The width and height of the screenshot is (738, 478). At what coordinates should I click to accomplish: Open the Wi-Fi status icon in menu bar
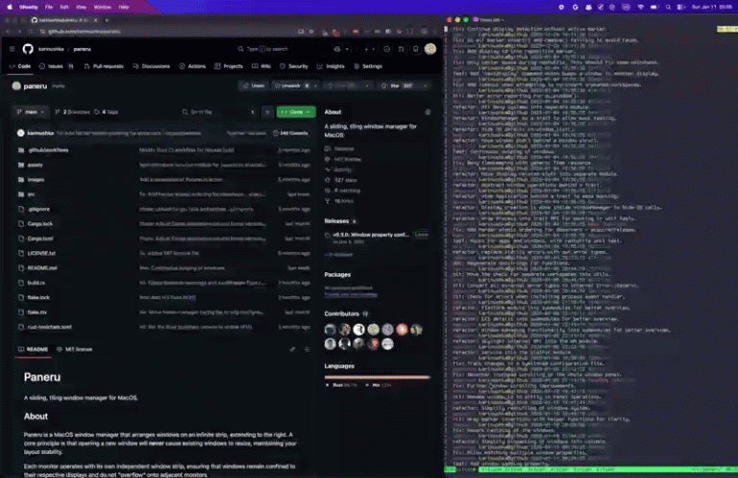pos(641,7)
